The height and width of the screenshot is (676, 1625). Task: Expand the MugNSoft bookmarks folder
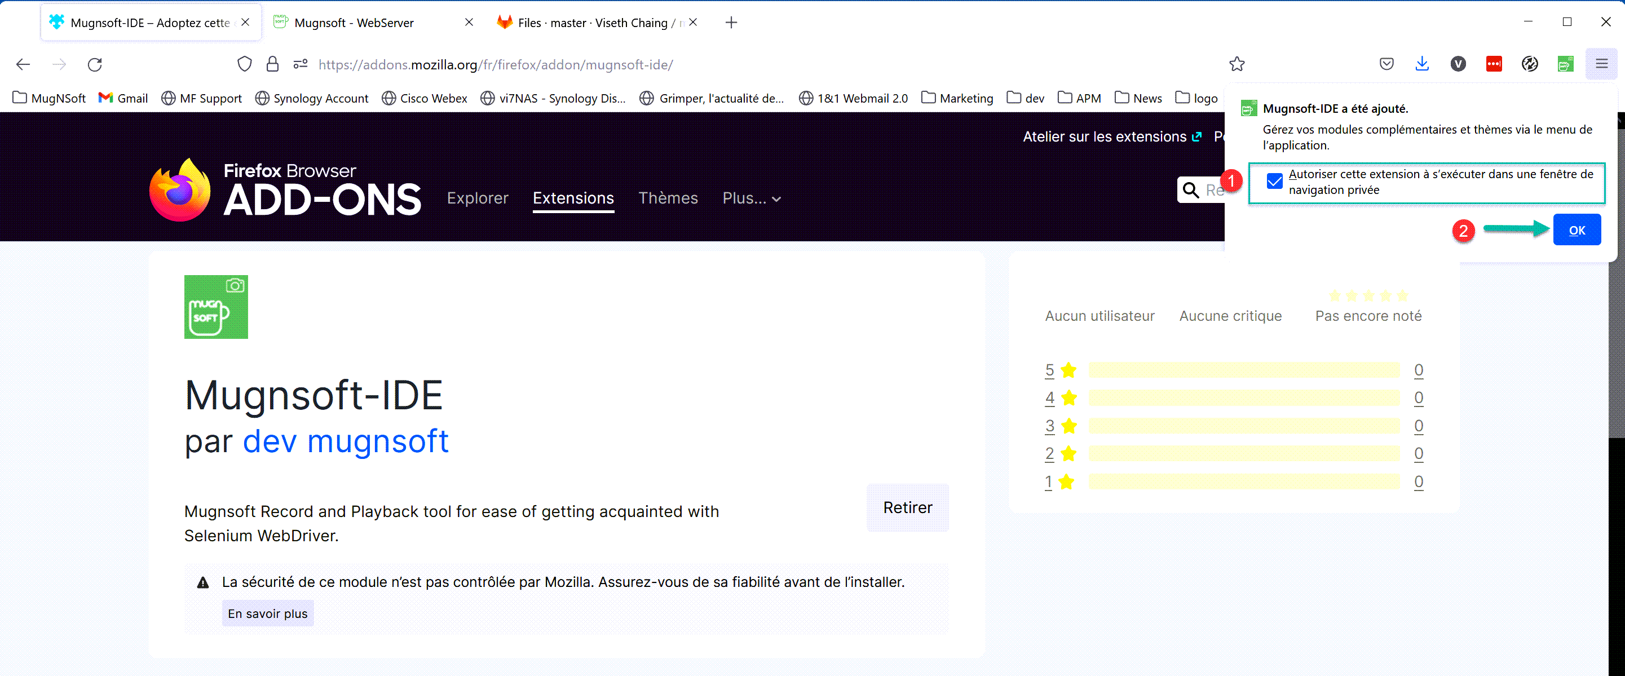[x=49, y=98]
